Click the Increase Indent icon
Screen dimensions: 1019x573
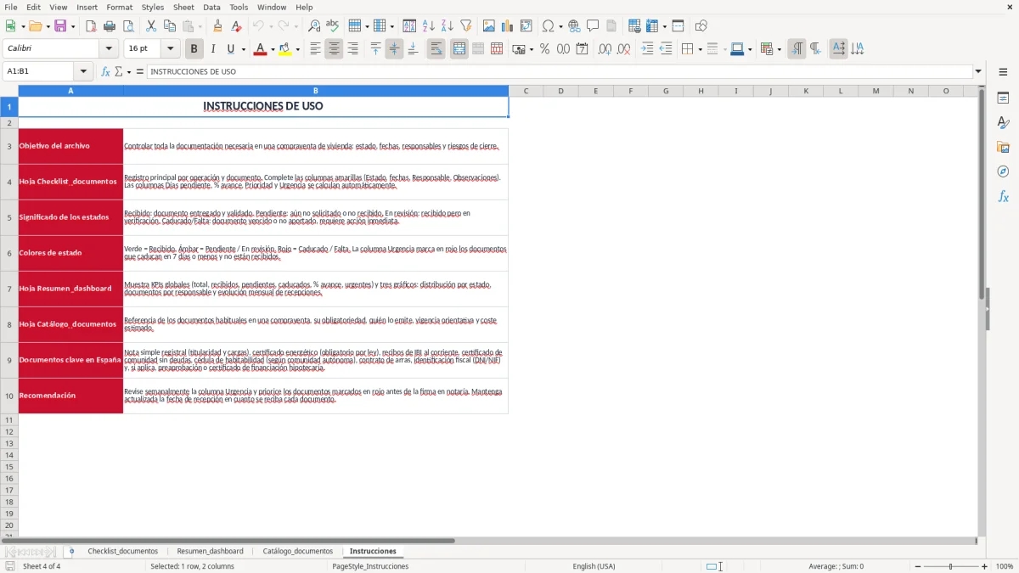click(647, 49)
